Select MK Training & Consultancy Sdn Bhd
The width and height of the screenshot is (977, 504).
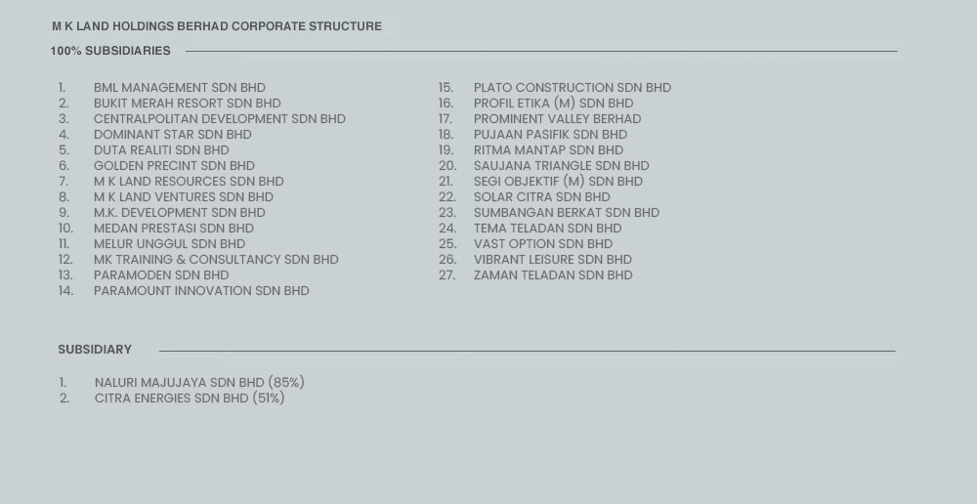click(x=216, y=259)
